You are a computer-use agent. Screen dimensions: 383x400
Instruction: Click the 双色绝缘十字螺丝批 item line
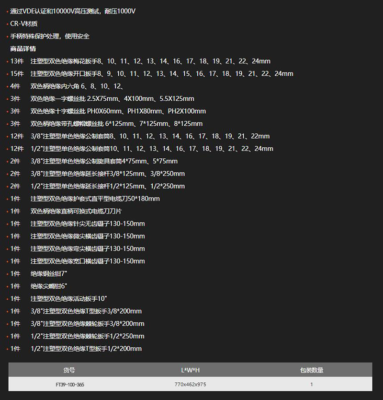point(118,111)
